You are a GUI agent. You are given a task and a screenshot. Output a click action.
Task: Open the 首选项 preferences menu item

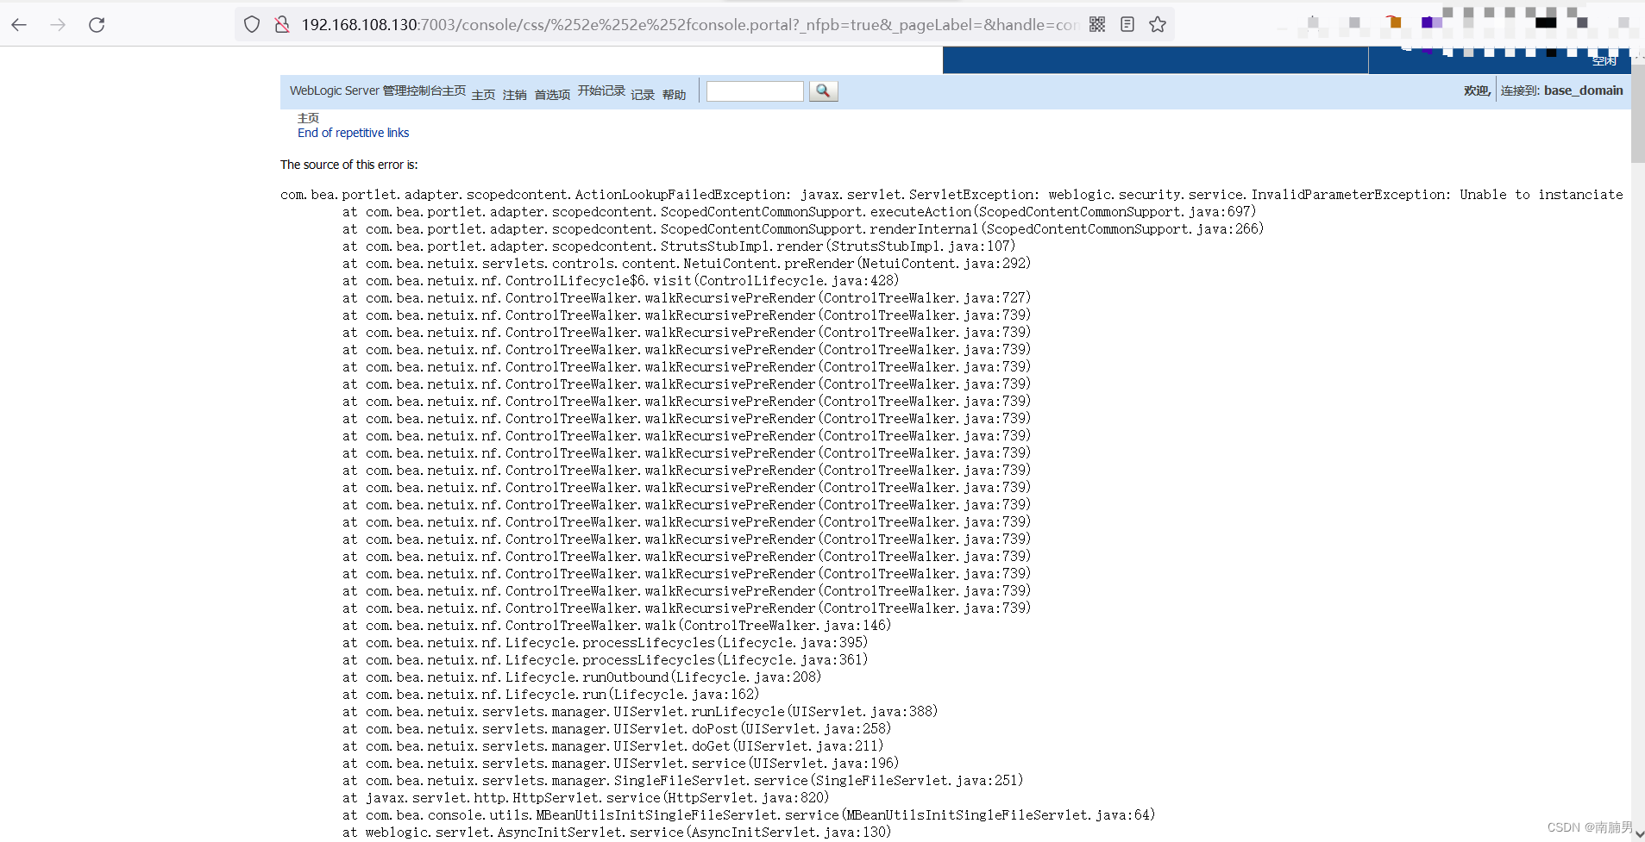click(x=551, y=95)
